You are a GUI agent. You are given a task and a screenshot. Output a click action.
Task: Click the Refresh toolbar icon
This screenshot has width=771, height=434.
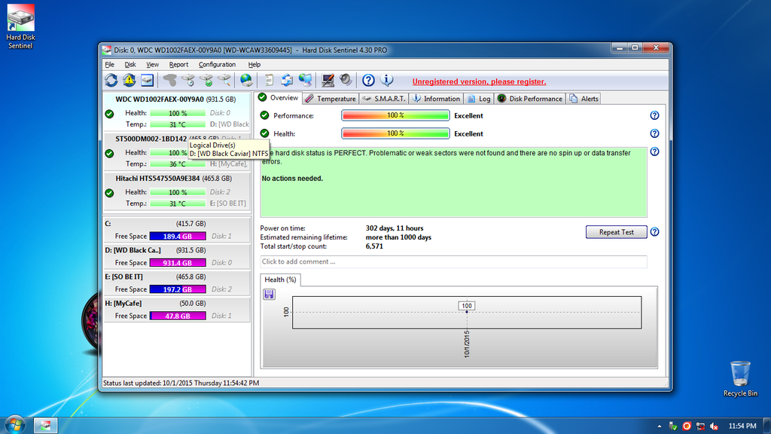click(x=111, y=80)
